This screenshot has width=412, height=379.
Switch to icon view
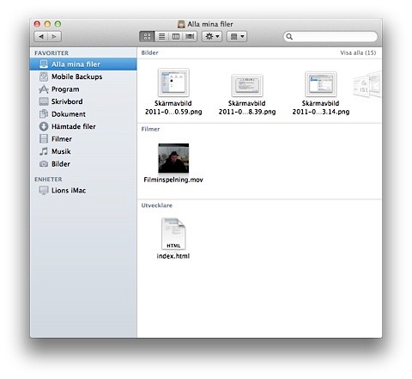click(x=147, y=36)
